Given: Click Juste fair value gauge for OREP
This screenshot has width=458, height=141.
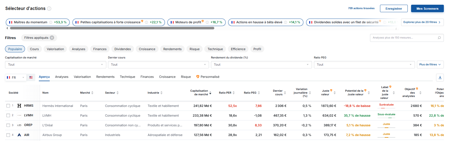Looking at the screenshot, I should [386, 125].
